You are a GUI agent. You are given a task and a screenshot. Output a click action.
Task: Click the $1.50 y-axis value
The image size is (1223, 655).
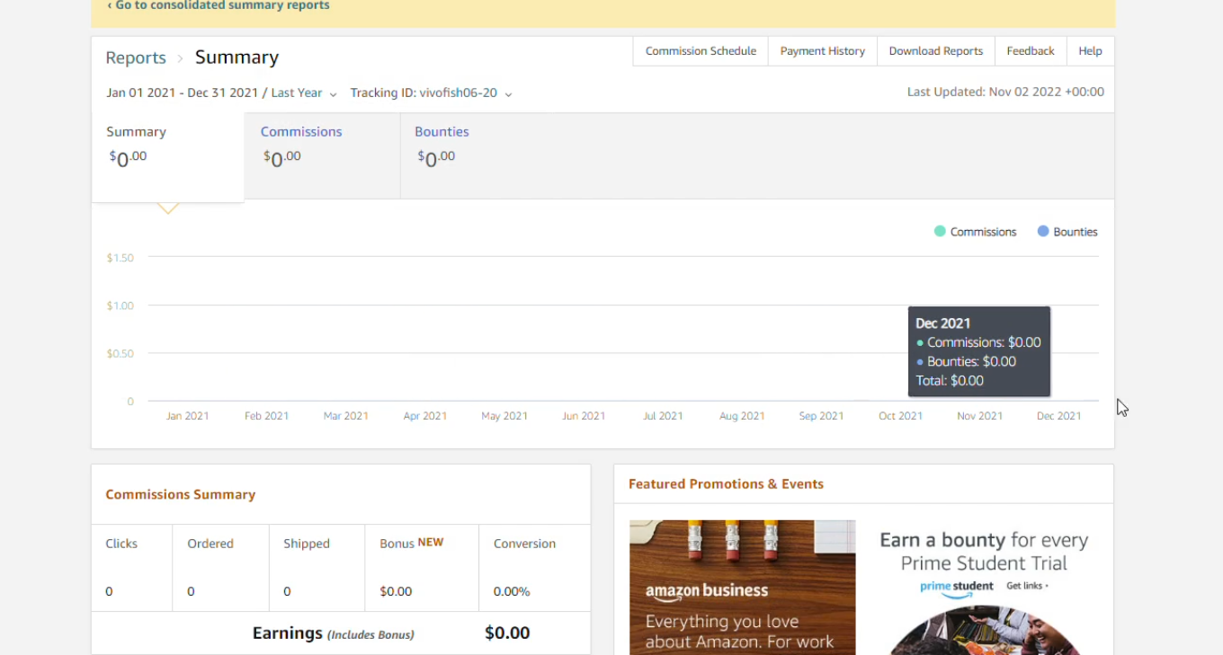pos(120,258)
